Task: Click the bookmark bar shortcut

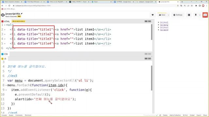Action: pos(8,9)
